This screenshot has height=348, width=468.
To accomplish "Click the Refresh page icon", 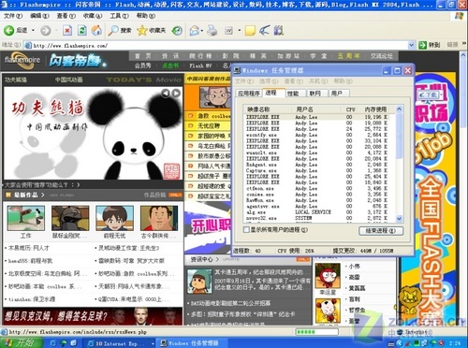I will 82,31.
